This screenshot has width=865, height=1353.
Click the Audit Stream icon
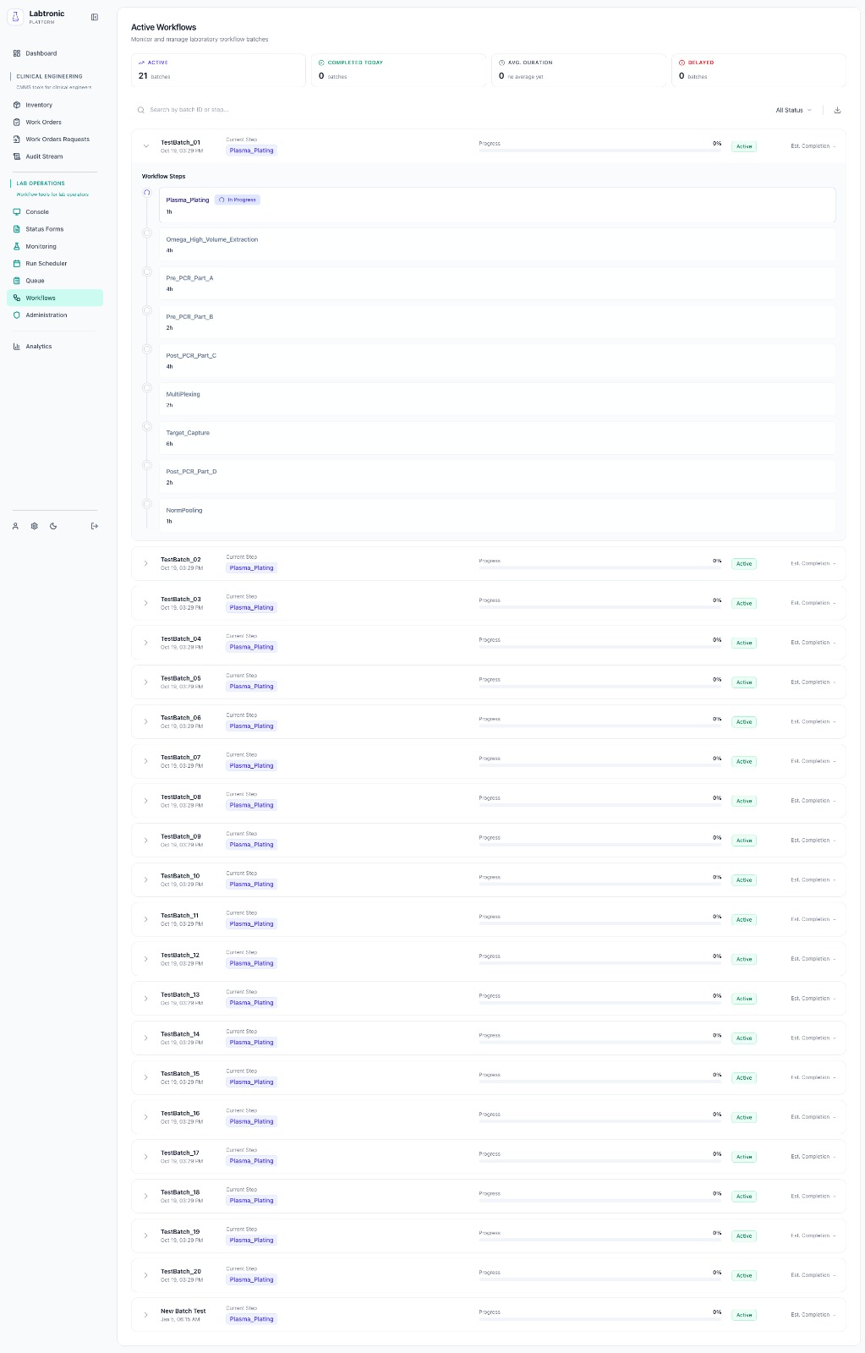click(17, 156)
